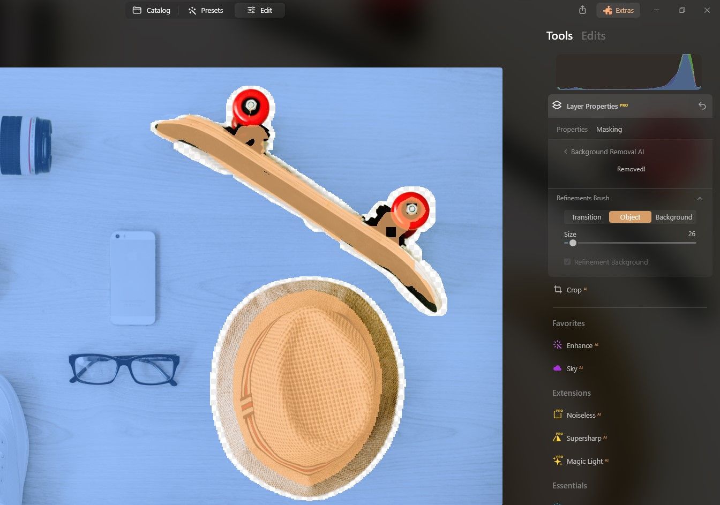Select the Background brush mode
This screenshot has width=720, height=505.
click(674, 217)
